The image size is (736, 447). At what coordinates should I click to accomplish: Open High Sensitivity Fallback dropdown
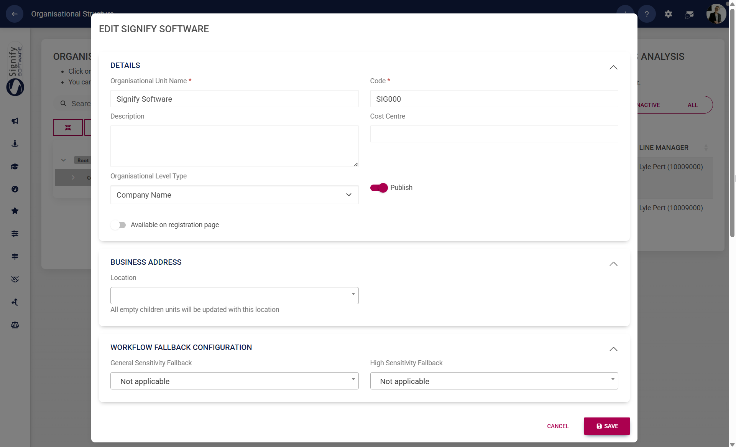pyautogui.click(x=494, y=381)
